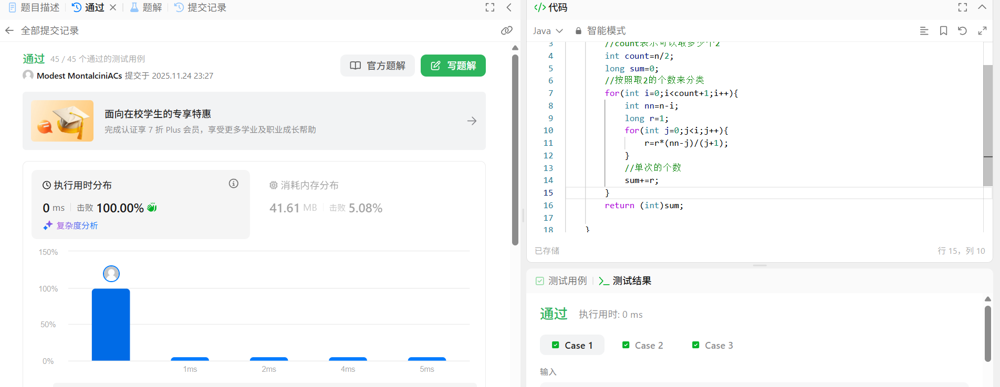Image resolution: width=1000 pixels, height=387 pixels.
Task: Click the left panel fullscreen icon
Action: point(490,7)
